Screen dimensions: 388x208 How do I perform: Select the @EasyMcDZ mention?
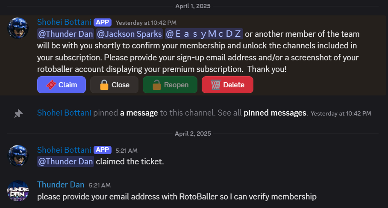coord(204,34)
